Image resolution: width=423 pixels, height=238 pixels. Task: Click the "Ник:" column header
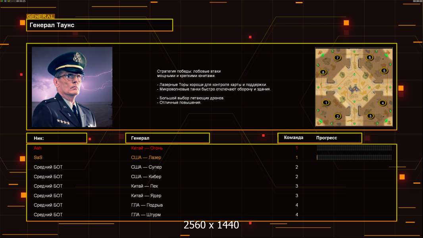pos(57,138)
